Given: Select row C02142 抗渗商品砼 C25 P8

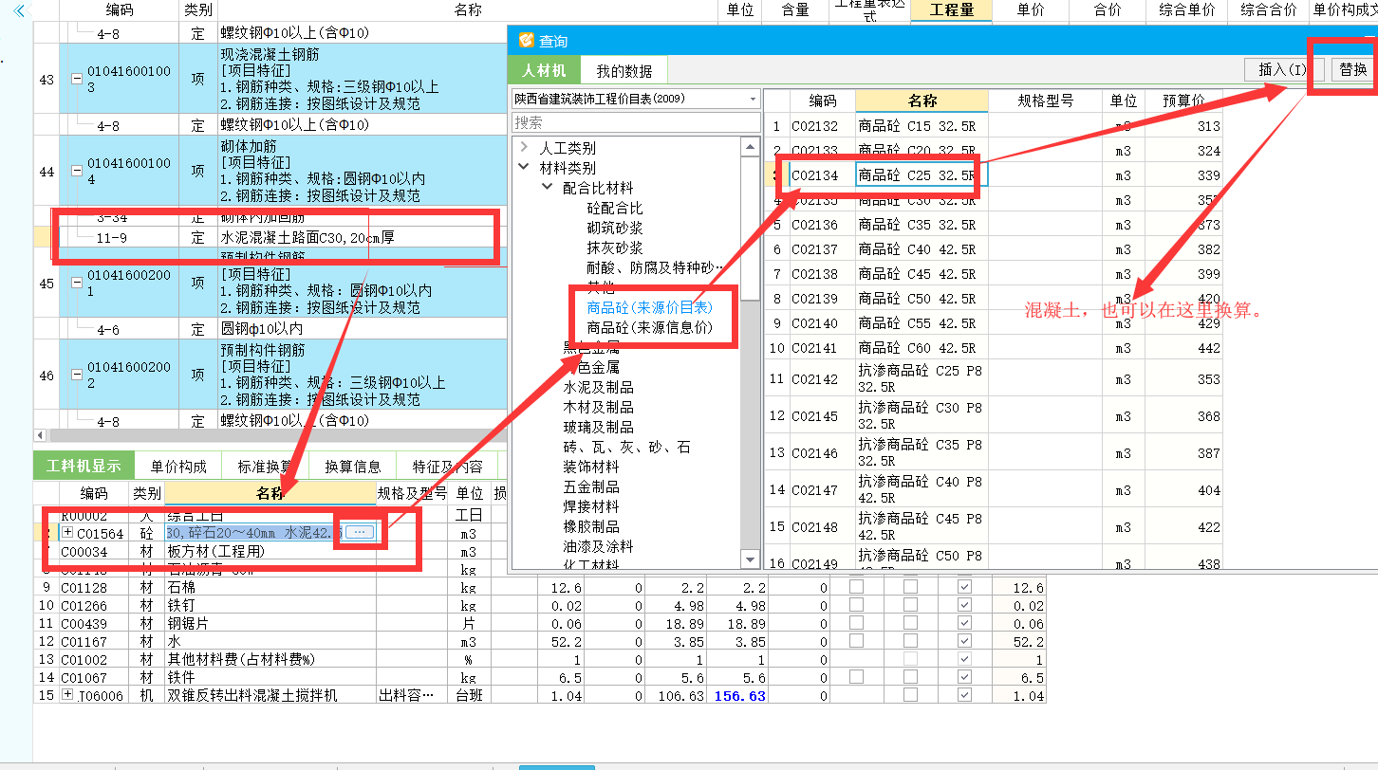Looking at the screenshot, I should pos(994,378).
